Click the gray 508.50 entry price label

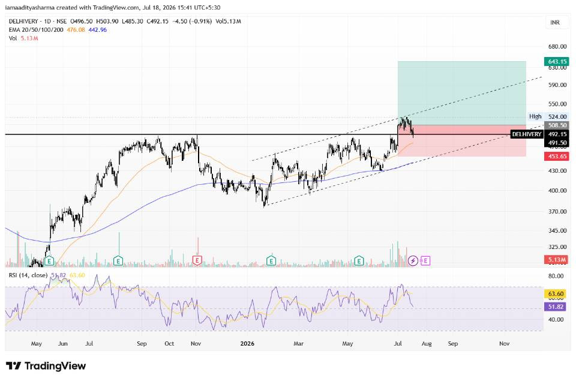pyautogui.click(x=557, y=125)
